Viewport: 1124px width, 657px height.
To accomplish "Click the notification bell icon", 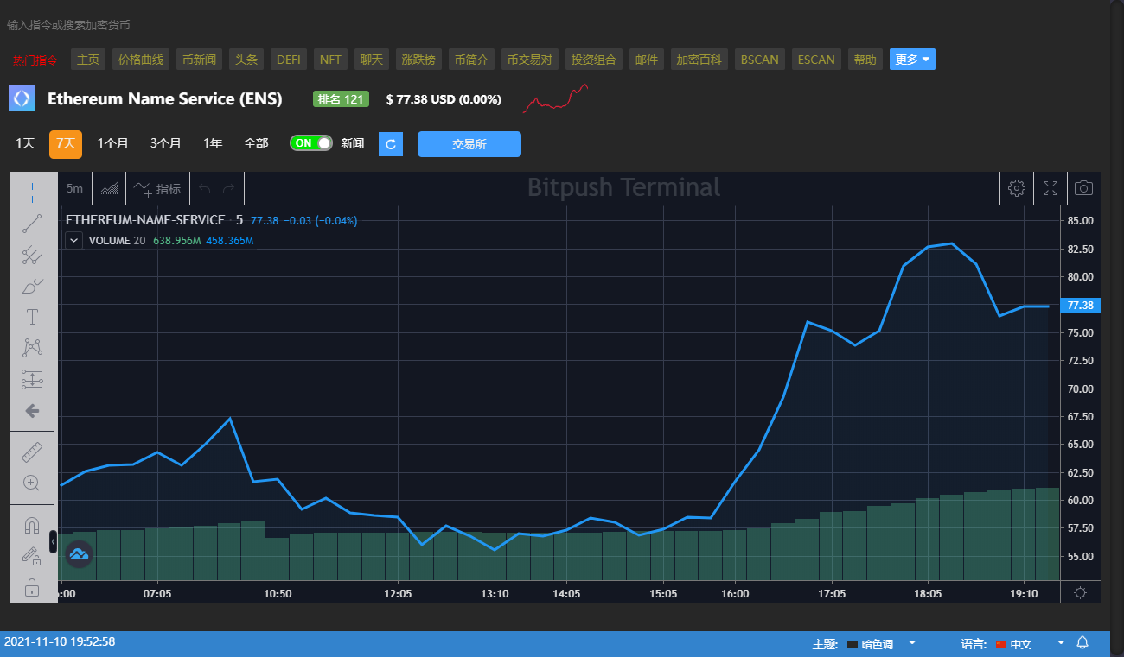I will (1082, 643).
